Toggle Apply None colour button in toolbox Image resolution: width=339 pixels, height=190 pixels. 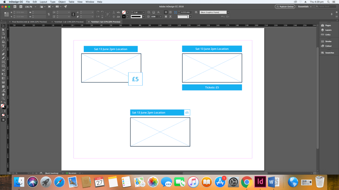pos(3,115)
